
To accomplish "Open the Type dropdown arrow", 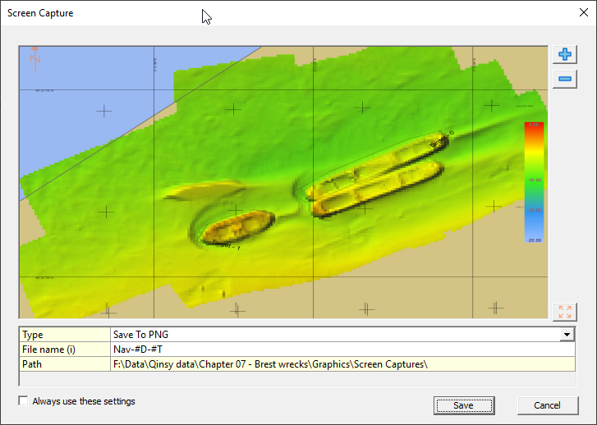I will coord(567,335).
